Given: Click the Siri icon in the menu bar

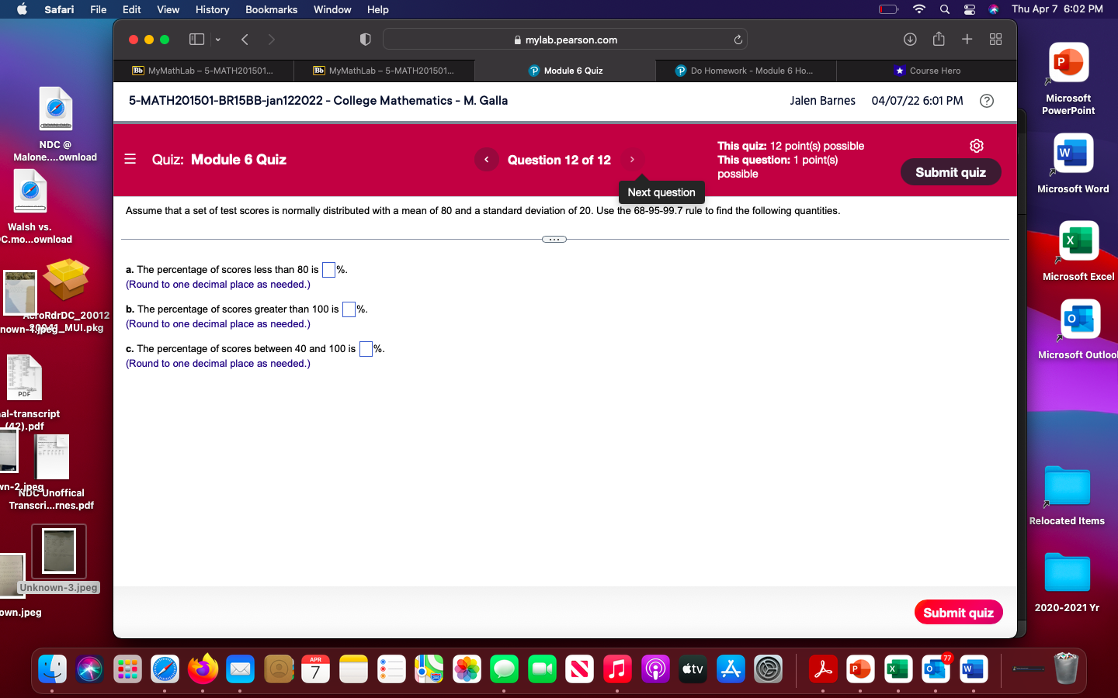Looking at the screenshot, I should (994, 9).
